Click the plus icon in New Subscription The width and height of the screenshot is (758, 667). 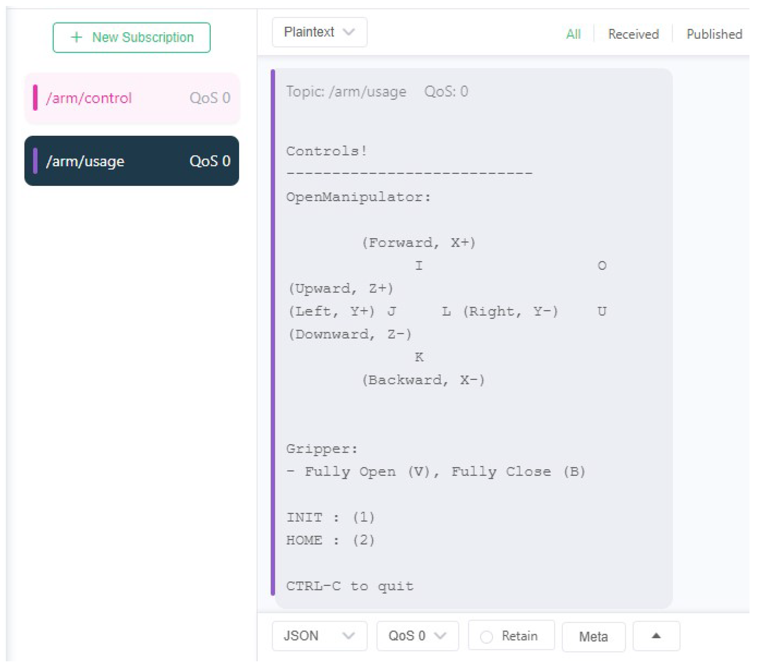coord(76,37)
